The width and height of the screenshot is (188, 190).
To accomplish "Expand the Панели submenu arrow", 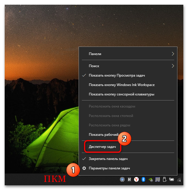I will tap(173, 54).
